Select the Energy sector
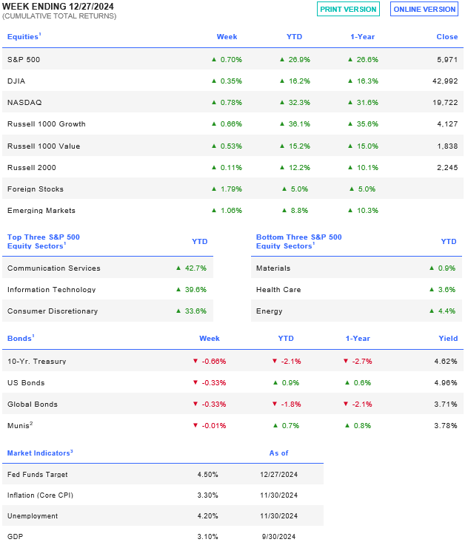 coord(270,311)
